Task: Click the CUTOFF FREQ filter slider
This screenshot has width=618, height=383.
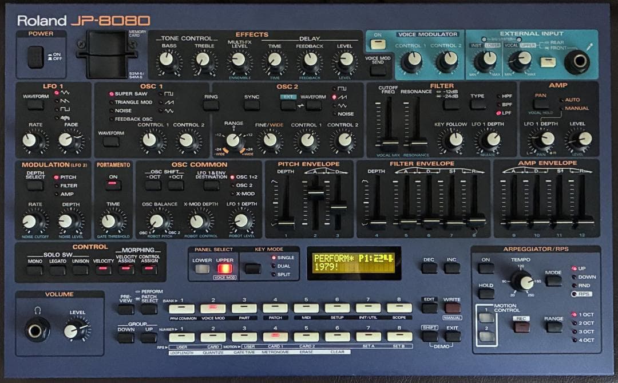Action: 390,145
